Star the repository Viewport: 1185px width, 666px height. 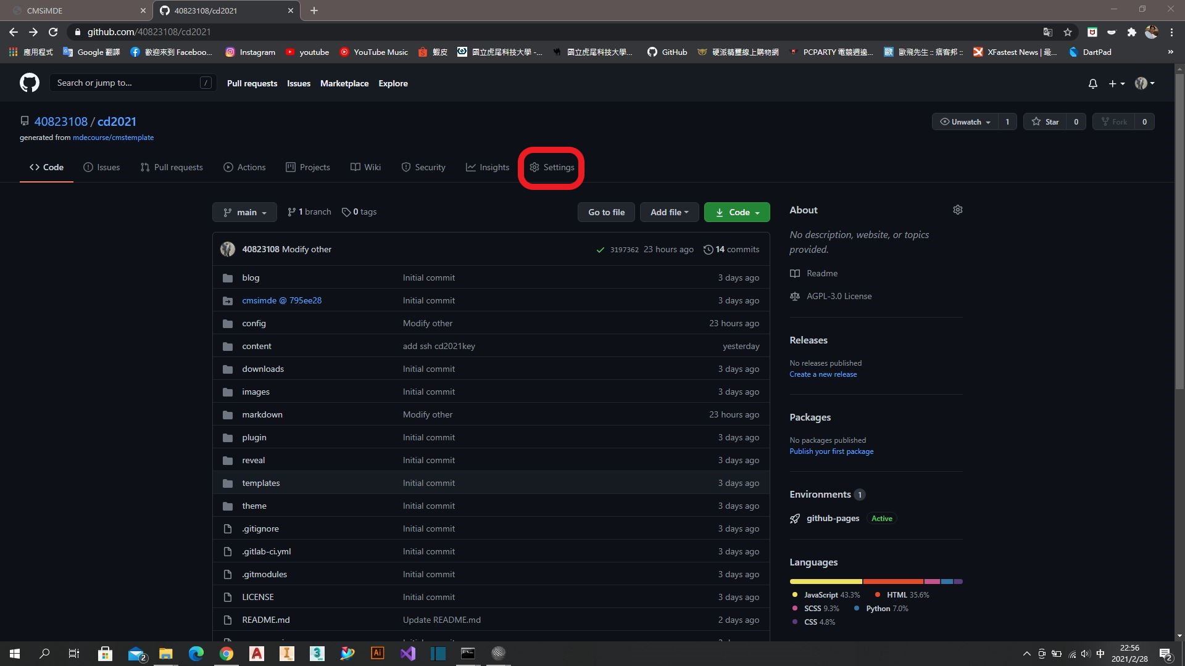coord(1045,121)
